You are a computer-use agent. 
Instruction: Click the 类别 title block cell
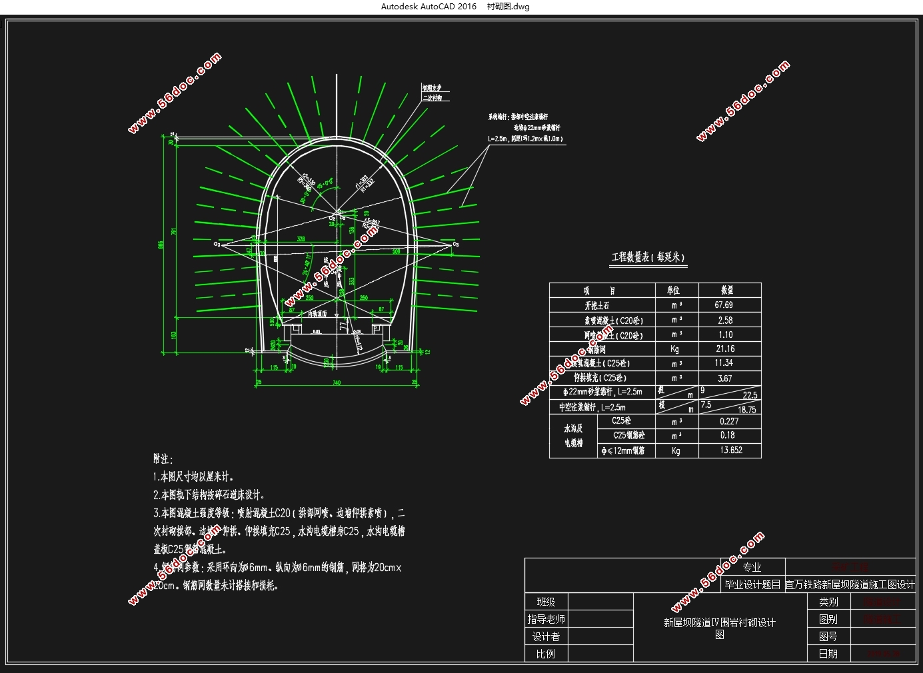coord(828,602)
